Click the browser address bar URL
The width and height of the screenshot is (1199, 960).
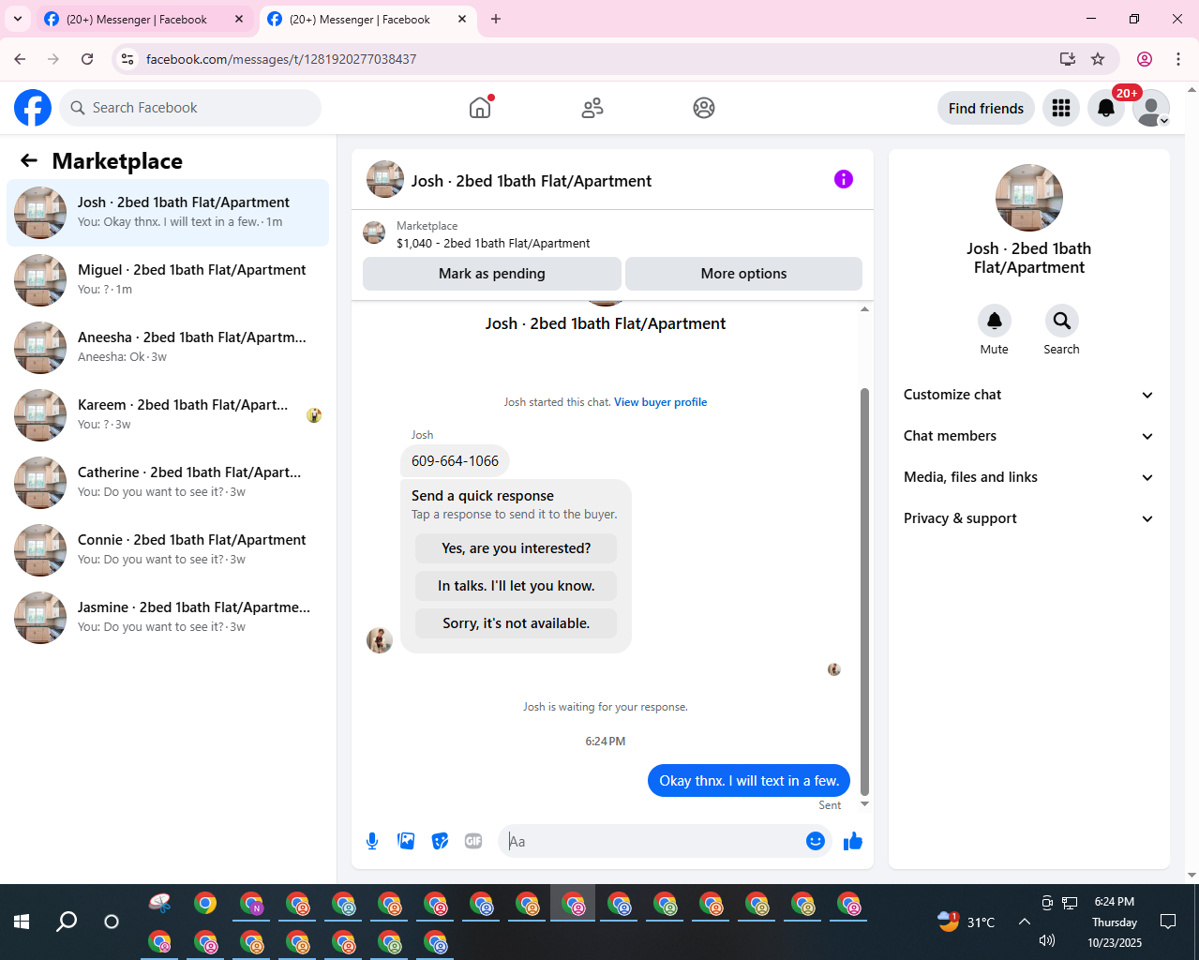pyautogui.click(x=281, y=59)
